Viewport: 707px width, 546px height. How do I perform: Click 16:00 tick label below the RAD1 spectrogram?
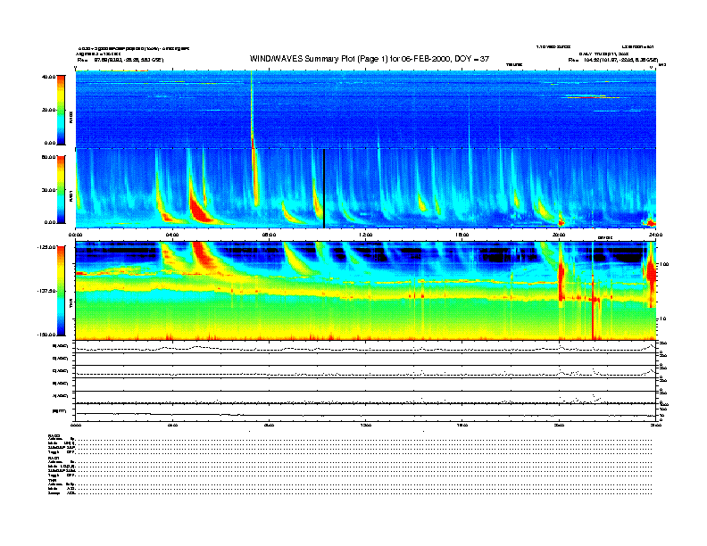[x=462, y=235]
